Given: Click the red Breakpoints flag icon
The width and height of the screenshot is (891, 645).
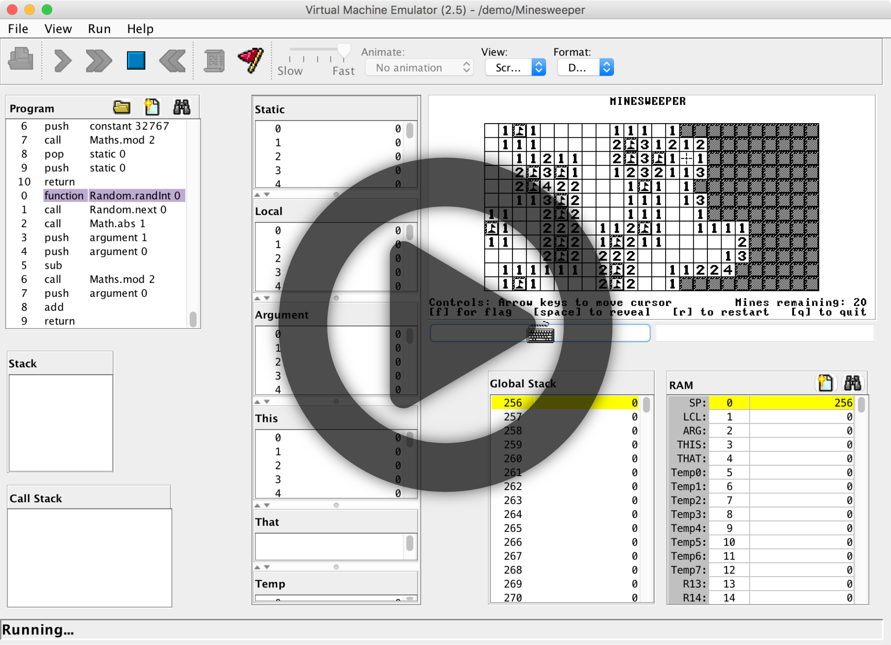Looking at the screenshot, I should pos(251,60).
